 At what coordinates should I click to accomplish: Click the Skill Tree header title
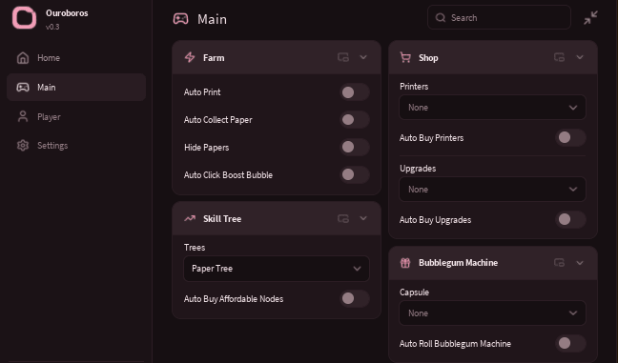click(x=222, y=219)
